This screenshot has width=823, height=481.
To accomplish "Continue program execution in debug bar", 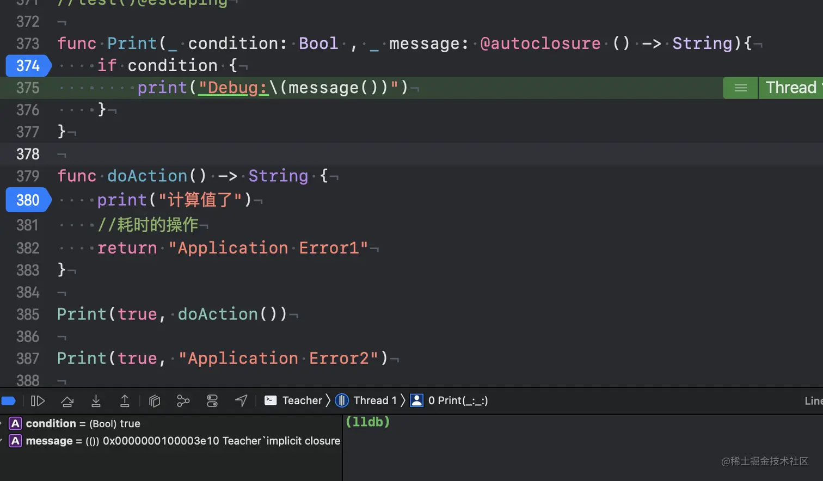I will (38, 401).
